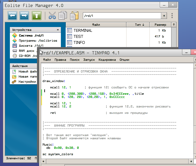Sort file list by Размер column
Screen dimensions: 196x166
pyautogui.click(x=160, y=24)
